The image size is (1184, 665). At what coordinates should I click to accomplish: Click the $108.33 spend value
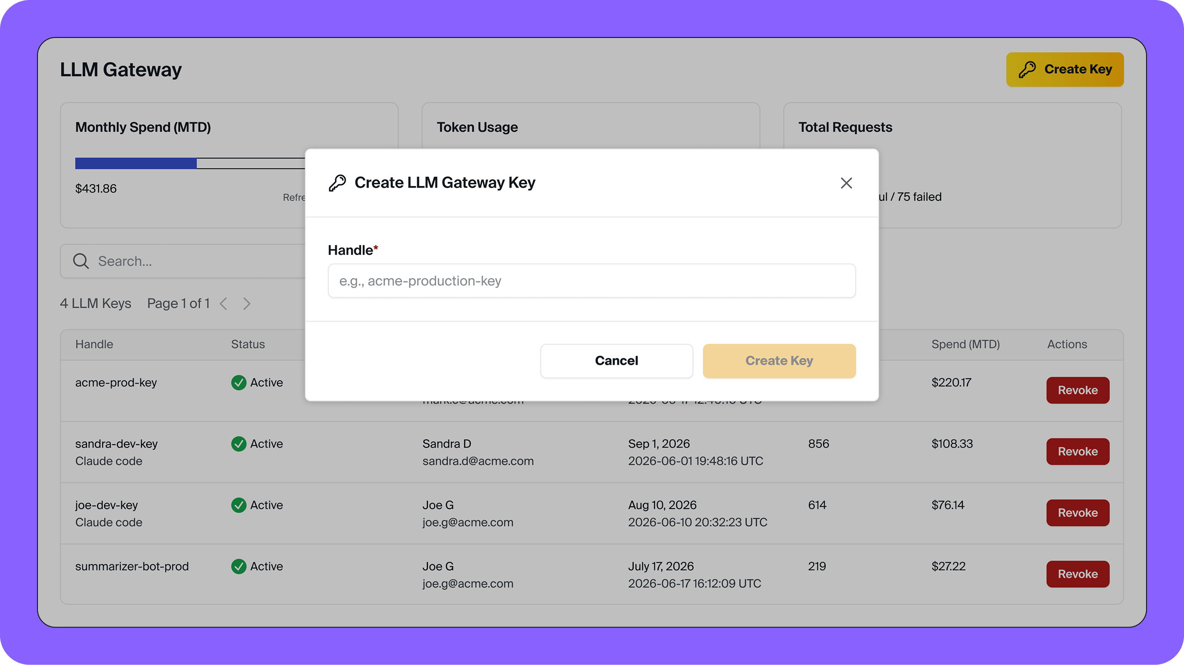952,444
